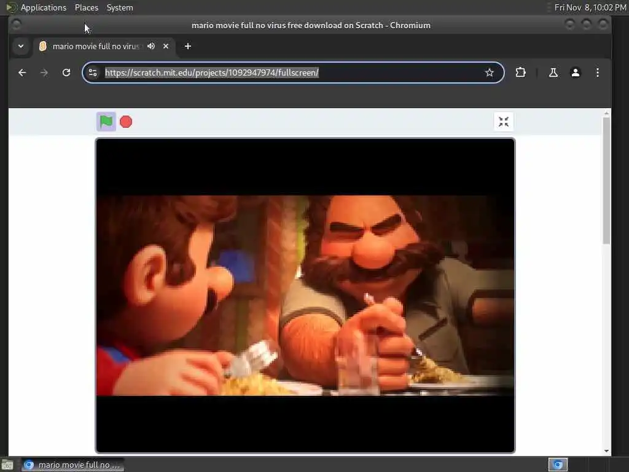Screen dimensions: 629x472
Task: Exit fullscreen mode using the shrink icon
Action: (x=504, y=122)
